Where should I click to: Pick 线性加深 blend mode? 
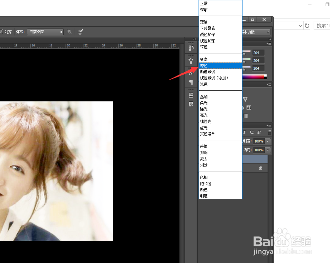(x=220, y=41)
